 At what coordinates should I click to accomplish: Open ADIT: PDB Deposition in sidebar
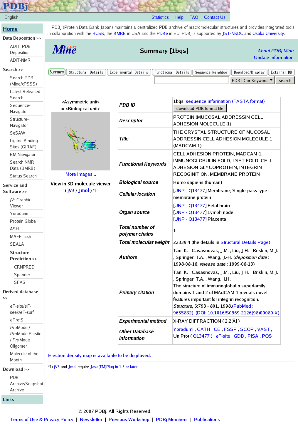pos(20,49)
